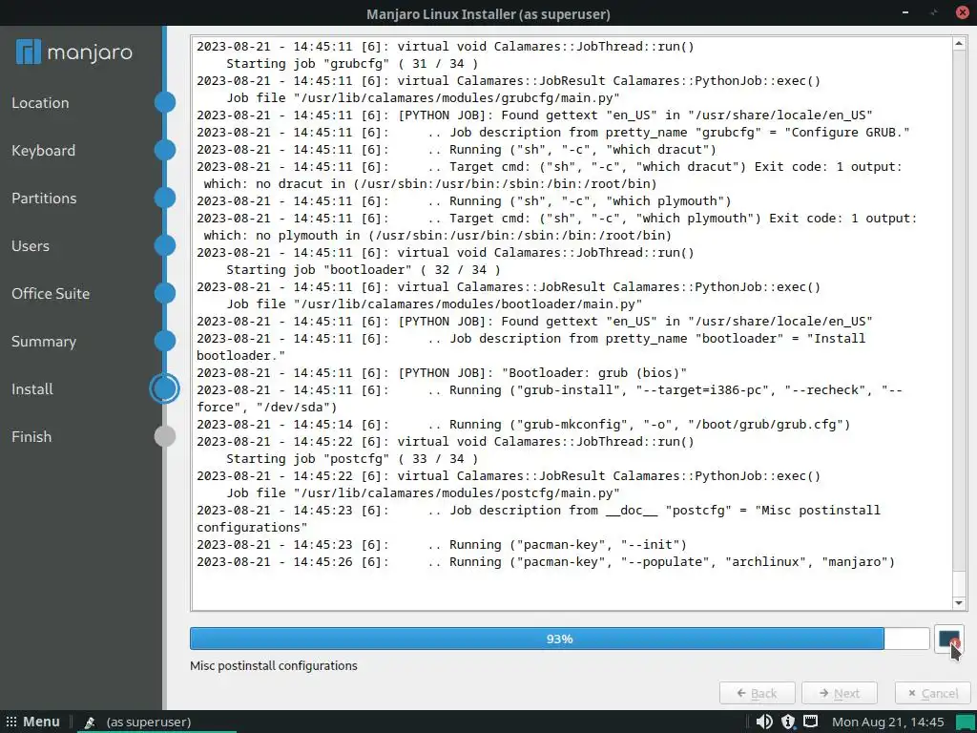Click the Partitions step blue circle

164,198
